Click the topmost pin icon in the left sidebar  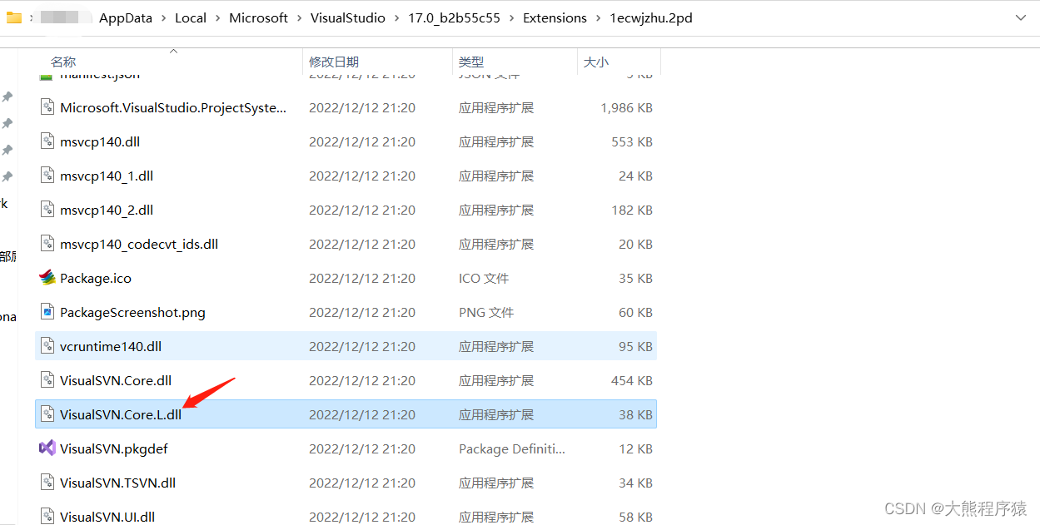point(7,96)
